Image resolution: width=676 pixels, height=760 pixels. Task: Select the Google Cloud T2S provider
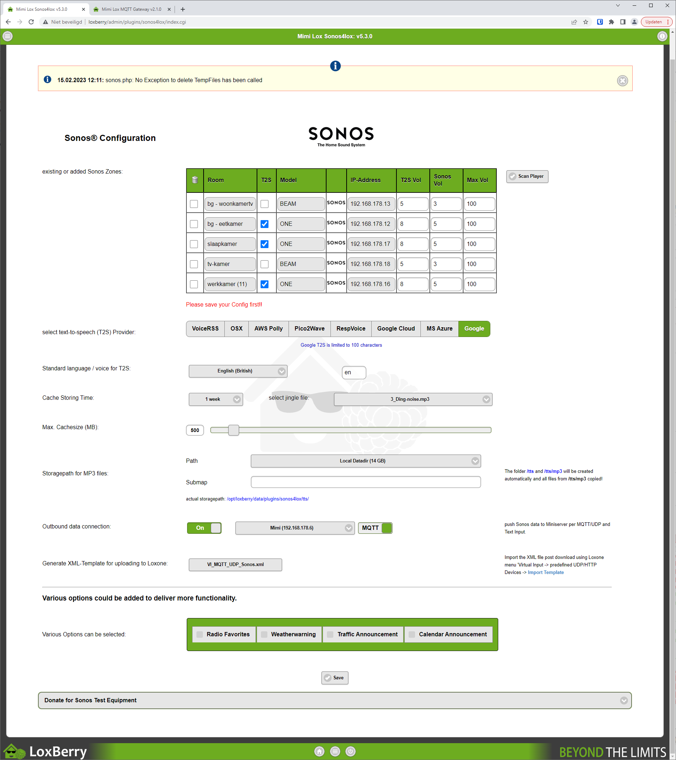[x=396, y=329]
